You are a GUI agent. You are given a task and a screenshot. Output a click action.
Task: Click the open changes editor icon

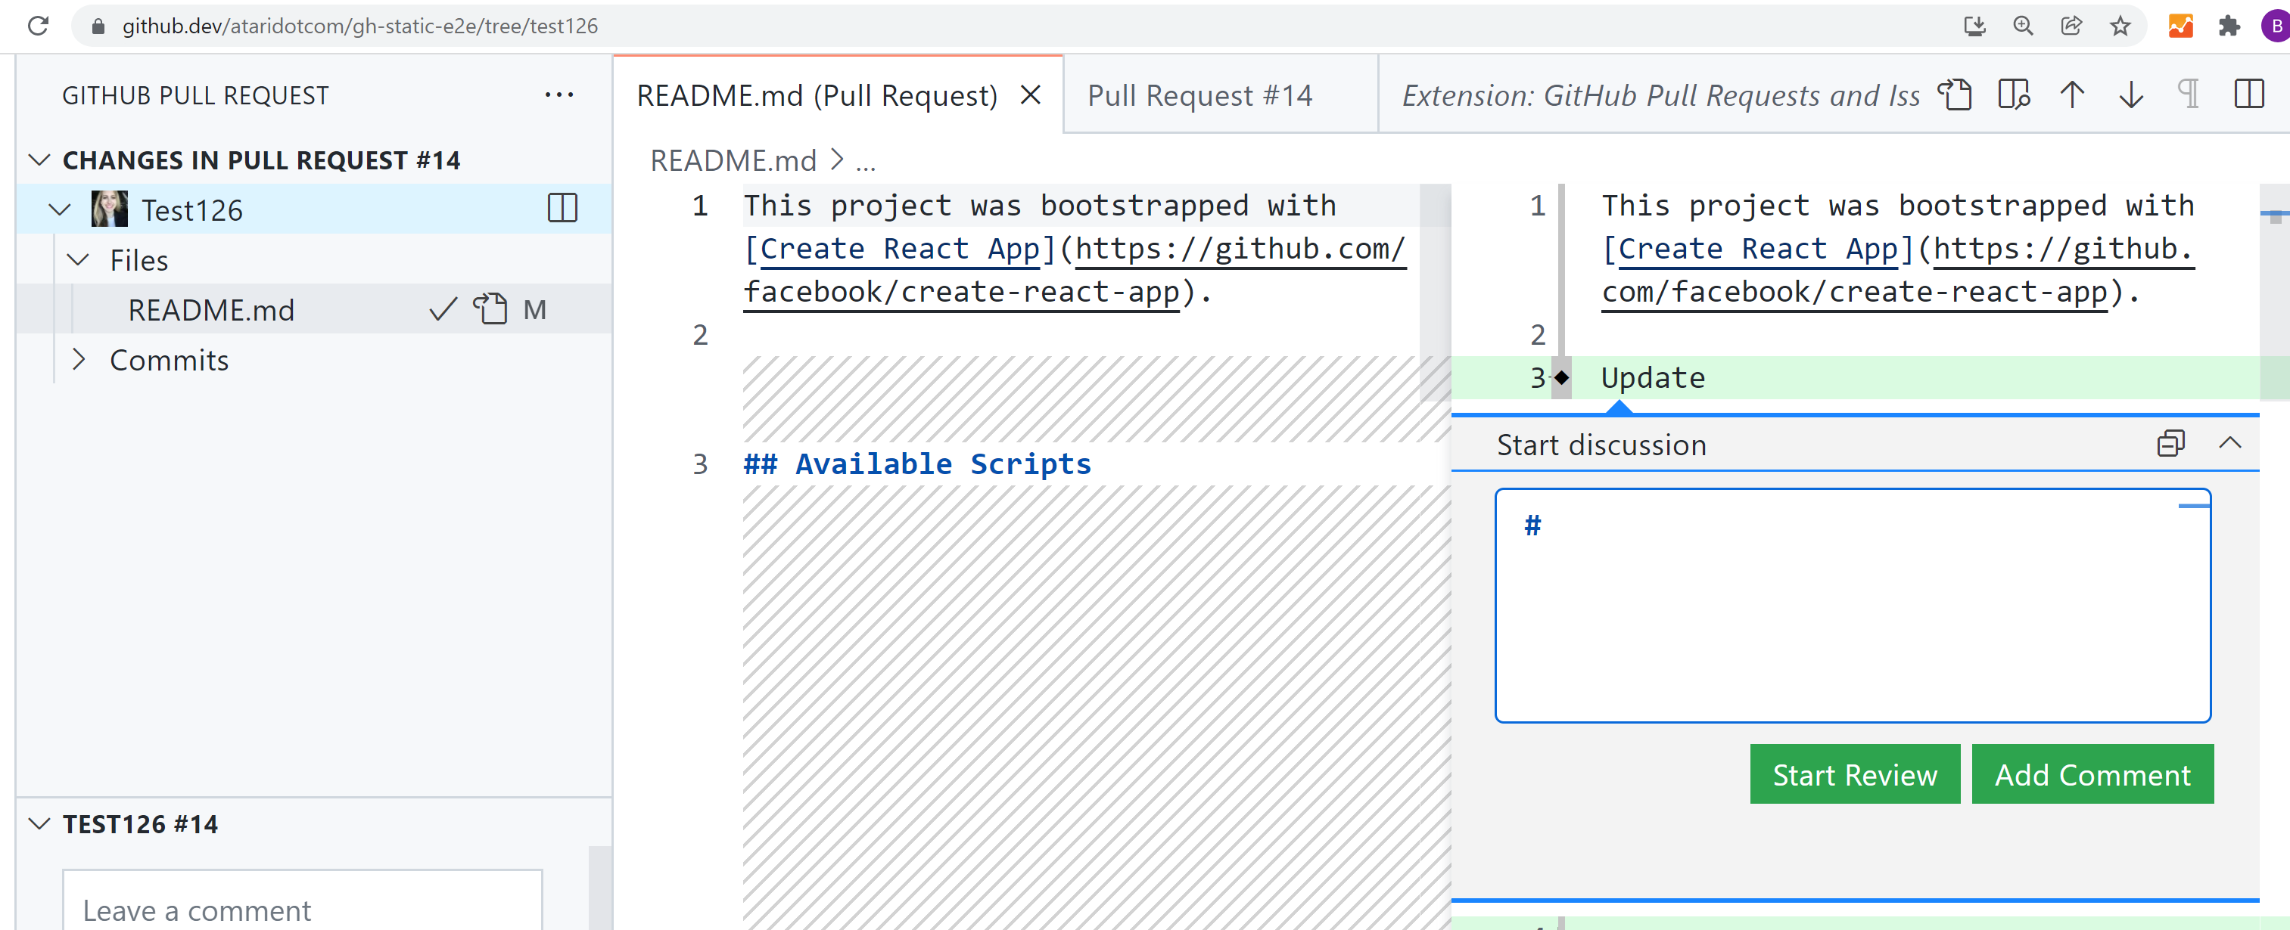click(x=2014, y=95)
